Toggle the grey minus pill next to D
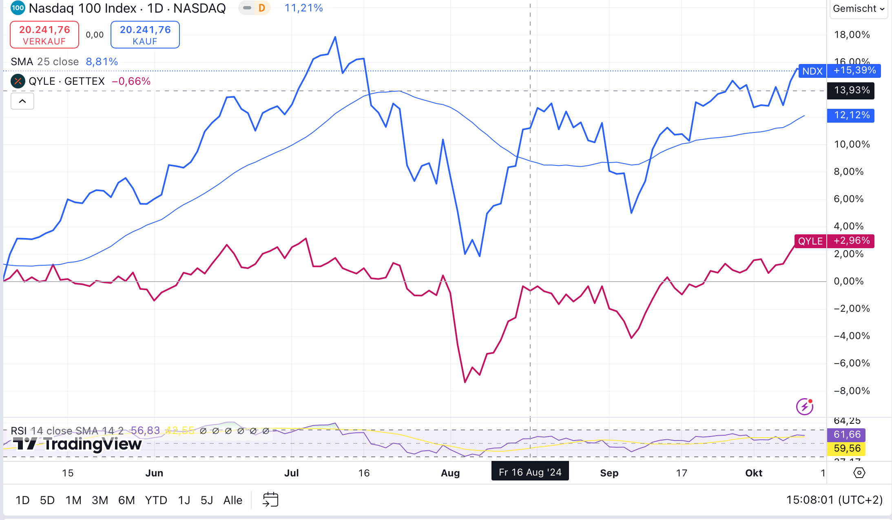 pyautogui.click(x=247, y=8)
